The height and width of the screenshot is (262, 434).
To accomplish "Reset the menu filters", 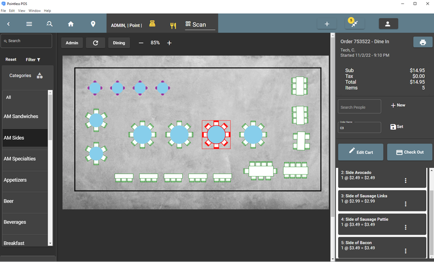I will pyautogui.click(x=11, y=59).
